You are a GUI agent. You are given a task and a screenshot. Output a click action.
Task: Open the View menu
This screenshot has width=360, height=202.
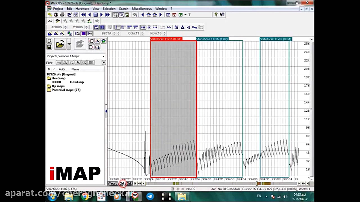click(96, 9)
